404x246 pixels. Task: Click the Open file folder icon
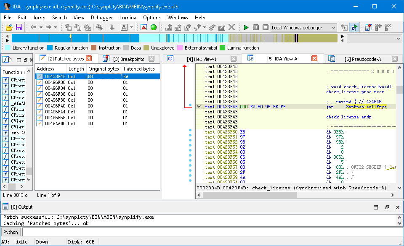9,27
